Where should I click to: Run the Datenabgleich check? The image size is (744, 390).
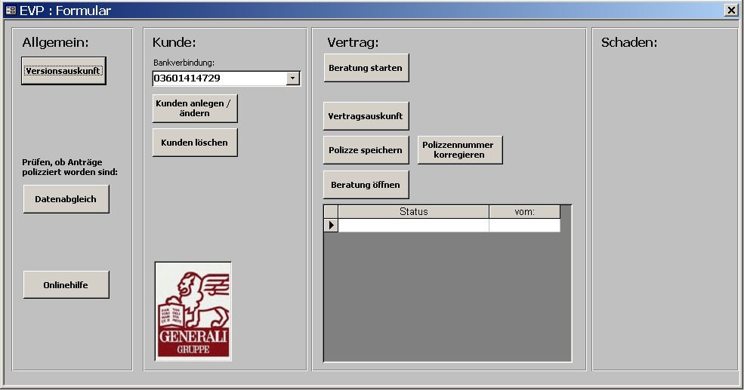point(66,199)
